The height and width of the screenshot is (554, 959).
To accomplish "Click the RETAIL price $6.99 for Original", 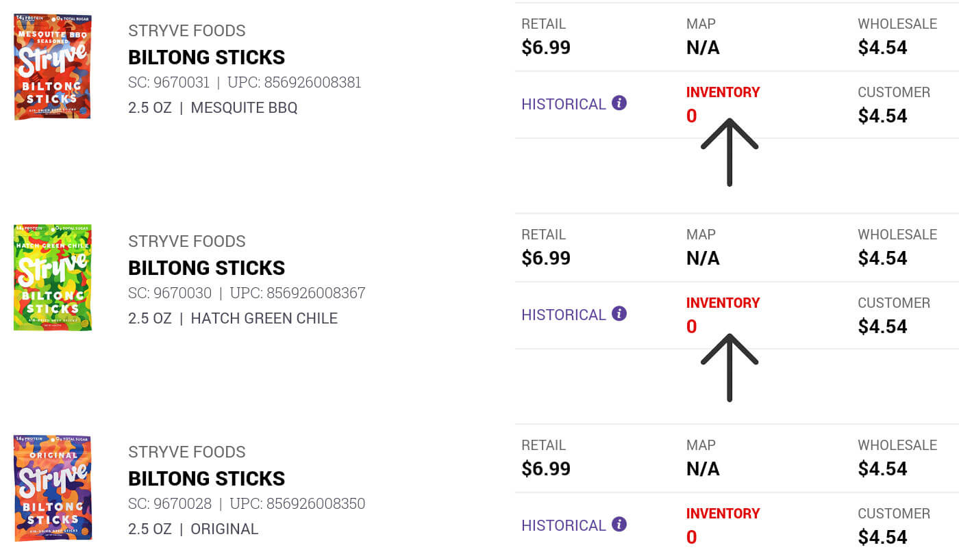I will (x=546, y=468).
